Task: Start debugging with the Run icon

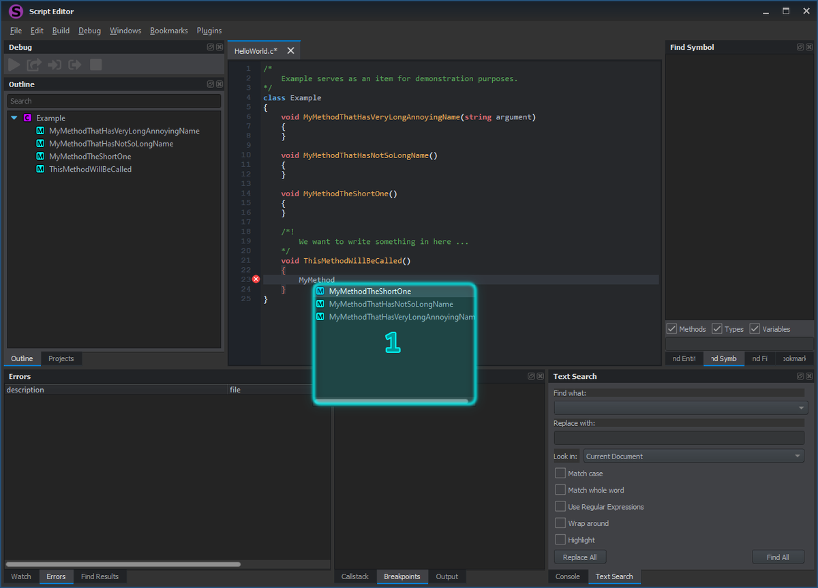Action: pyautogui.click(x=14, y=64)
